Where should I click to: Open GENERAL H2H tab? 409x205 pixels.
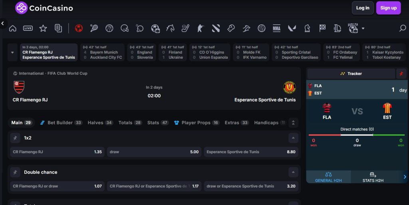[328, 177]
